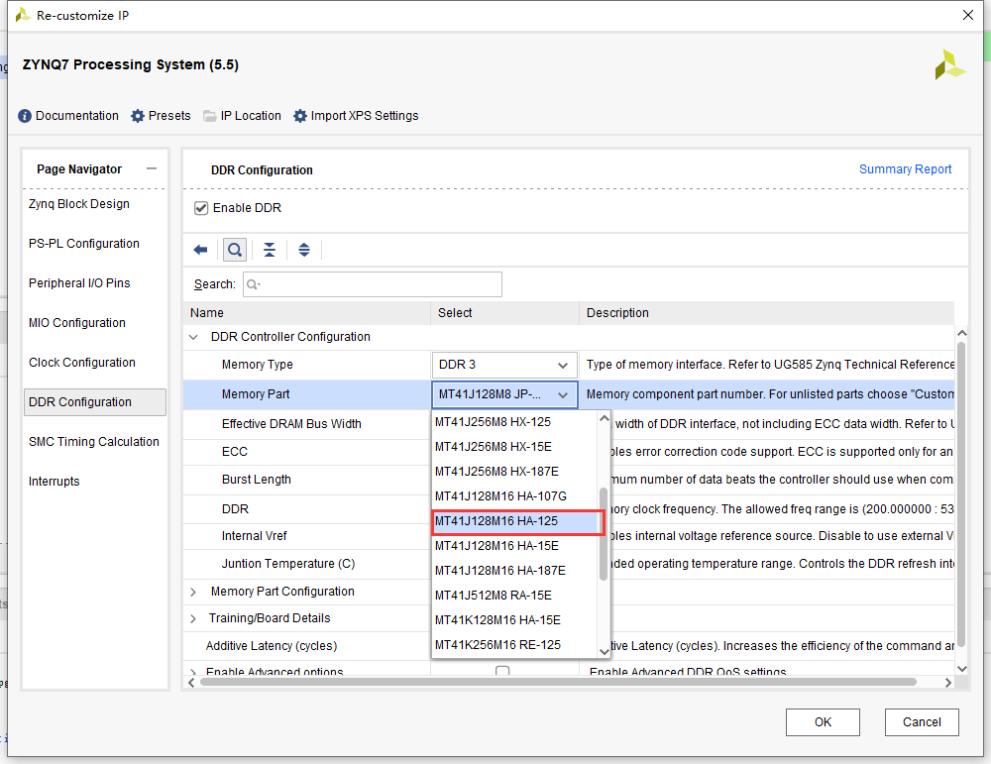Click horizontal scrollbar right arrow

click(x=947, y=683)
